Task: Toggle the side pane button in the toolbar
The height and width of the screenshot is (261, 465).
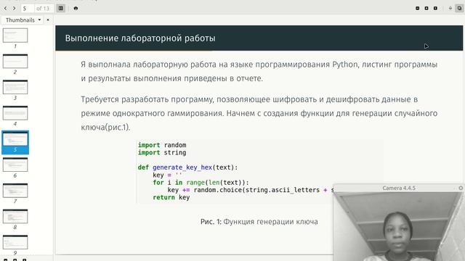Action: click(x=61, y=8)
